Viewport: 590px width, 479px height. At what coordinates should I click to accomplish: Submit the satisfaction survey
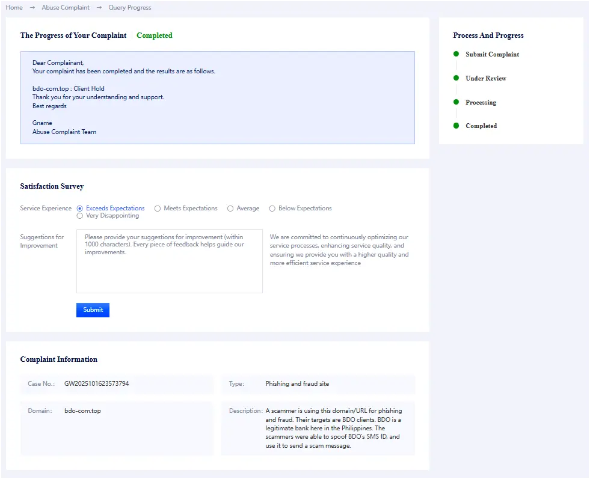tap(93, 310)
